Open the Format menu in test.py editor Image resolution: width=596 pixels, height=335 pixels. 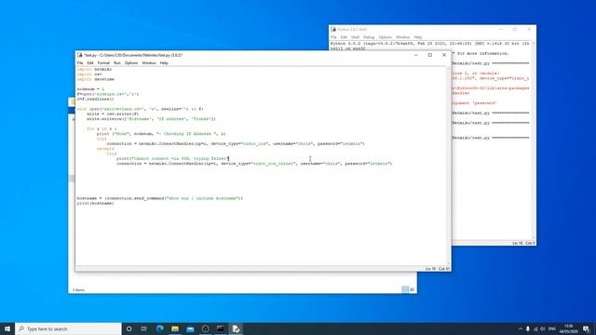pos(103,63)
